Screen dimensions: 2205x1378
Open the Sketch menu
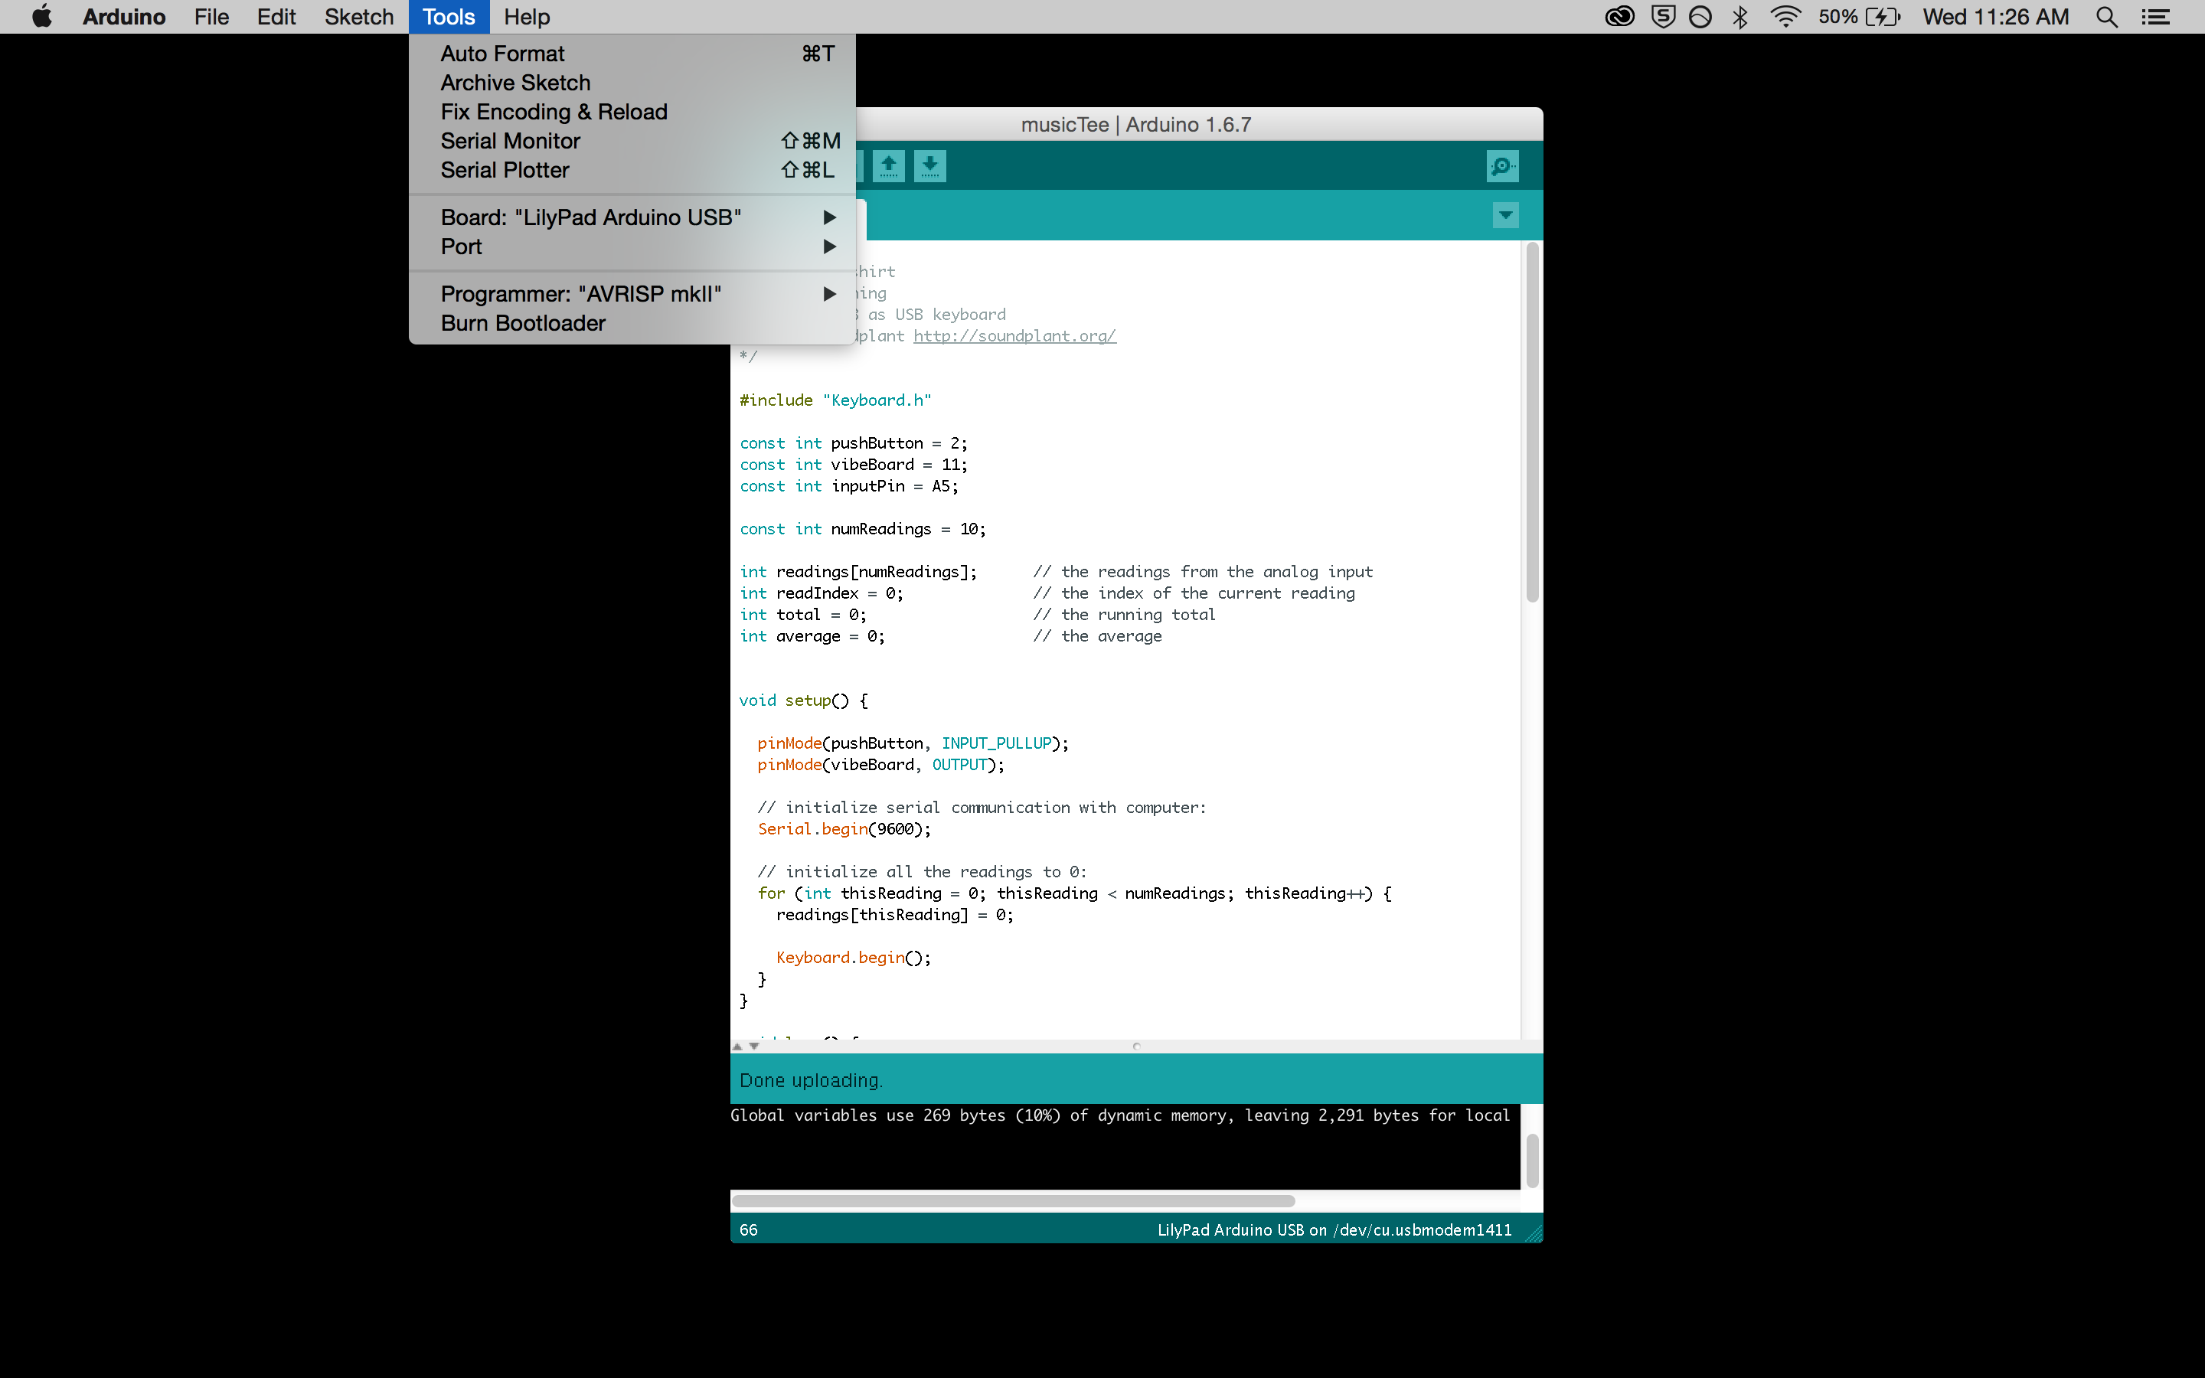pyautogui.click(x=359, y=16)
